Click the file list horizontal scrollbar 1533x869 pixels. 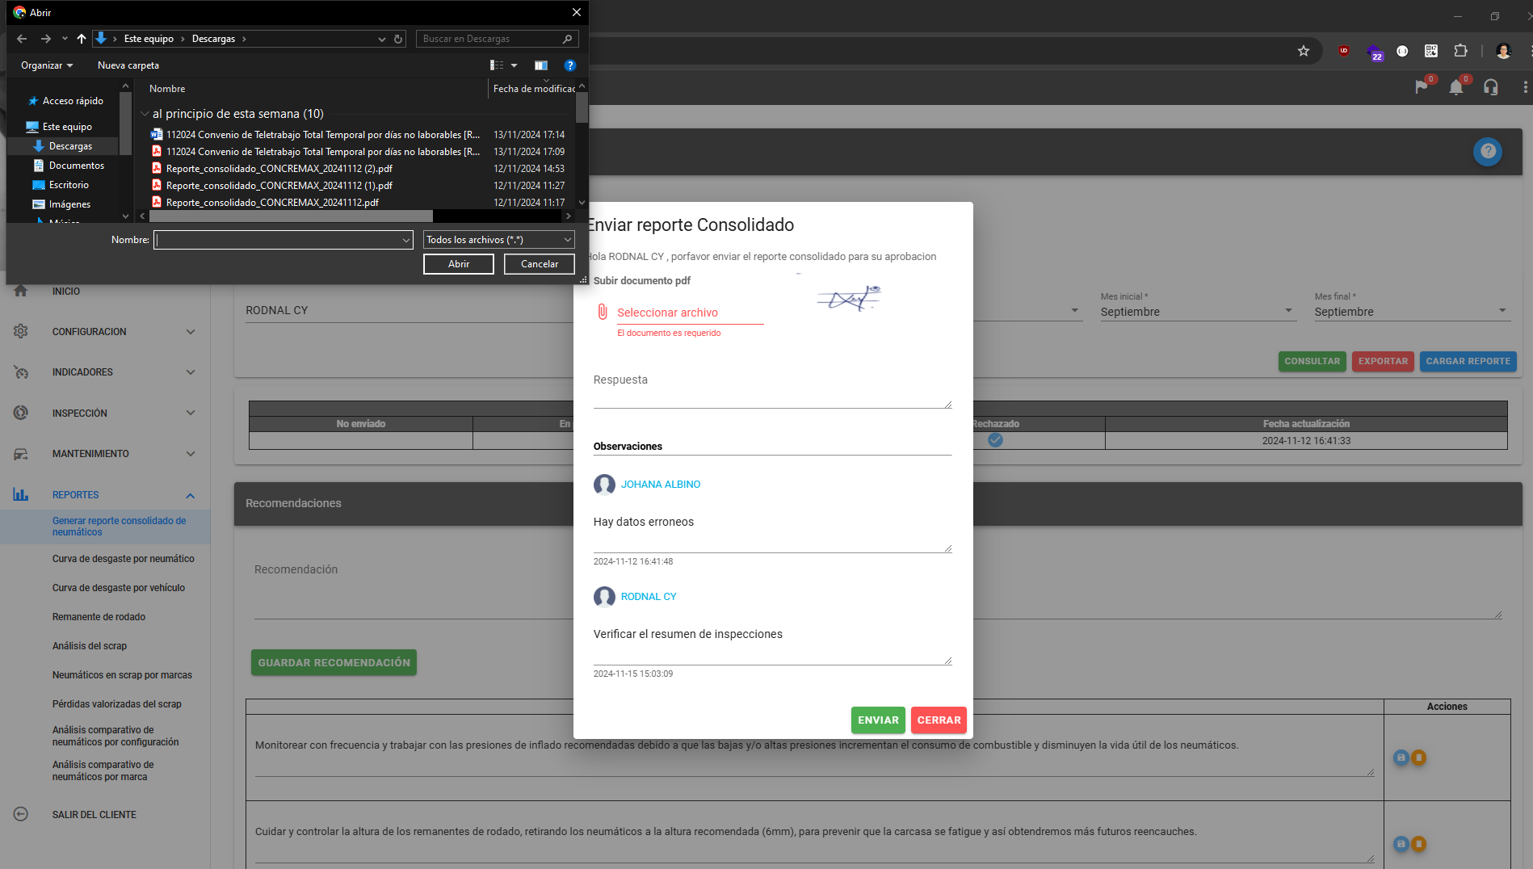(291, 216)
